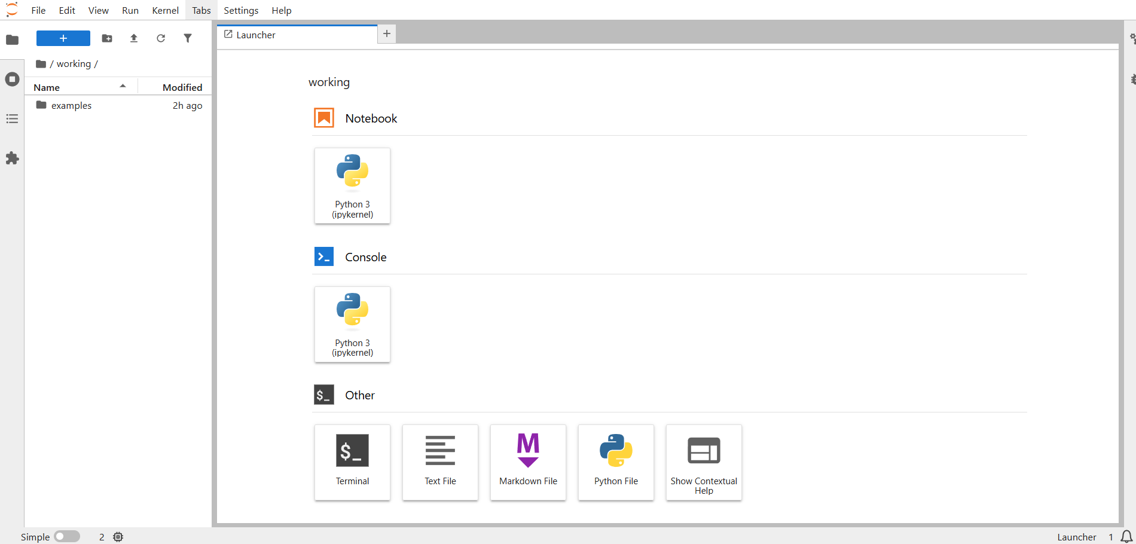This screenshot has width=1136, height=544.
Task: Launch Python 3 console
Action: point(352,325)
